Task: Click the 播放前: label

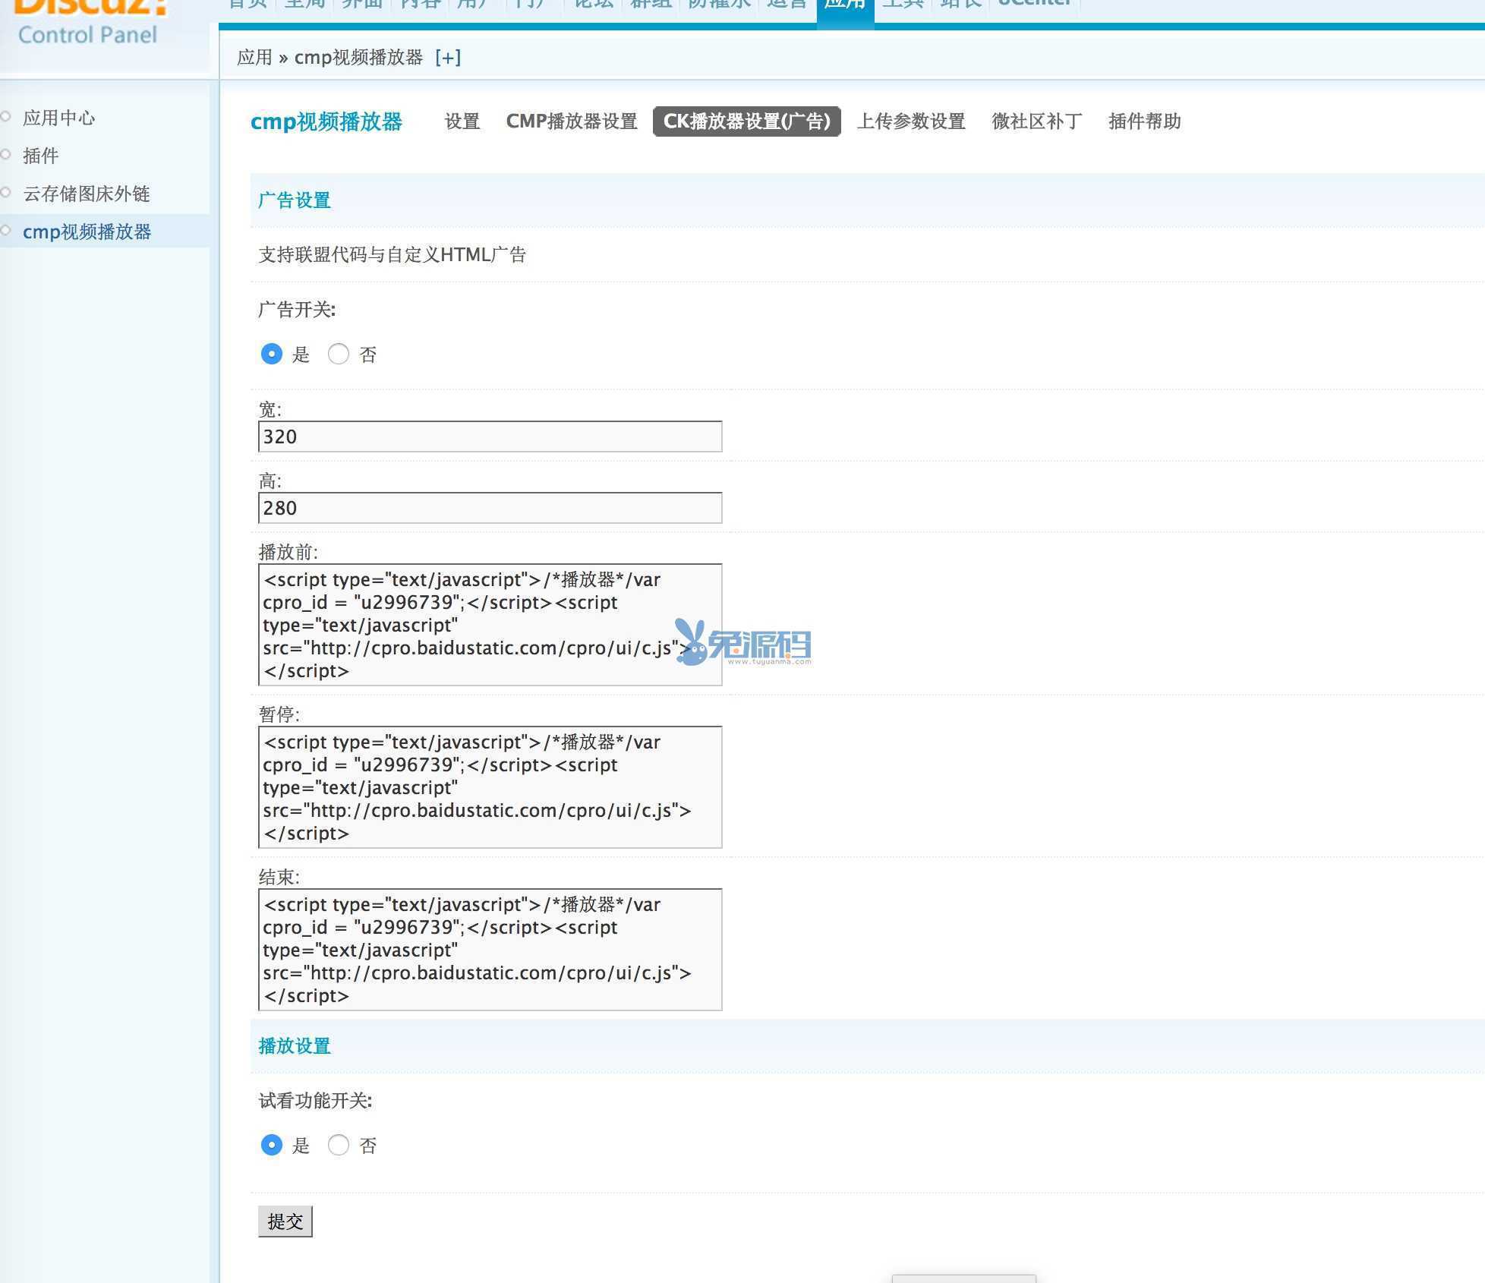Action: [288, 552]
